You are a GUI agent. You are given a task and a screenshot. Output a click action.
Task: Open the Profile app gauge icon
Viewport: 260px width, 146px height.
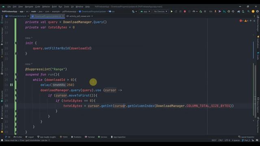pos(194,11)
